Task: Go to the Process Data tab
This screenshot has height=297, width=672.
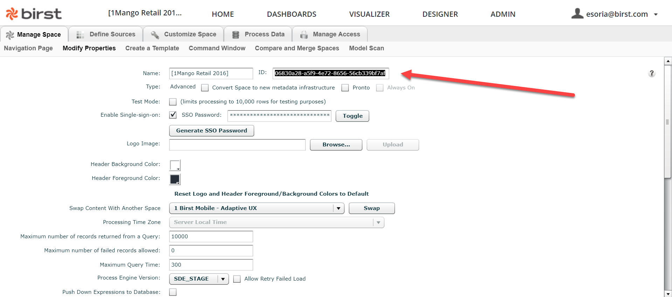Action: coord(258,34)
